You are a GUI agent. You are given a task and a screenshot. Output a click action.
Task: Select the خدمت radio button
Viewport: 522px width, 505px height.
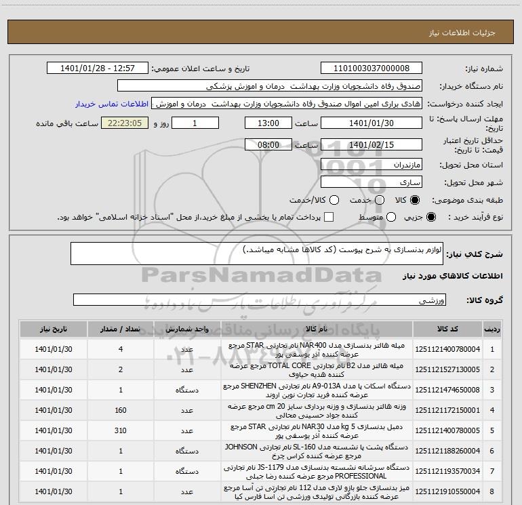point(380,200)
